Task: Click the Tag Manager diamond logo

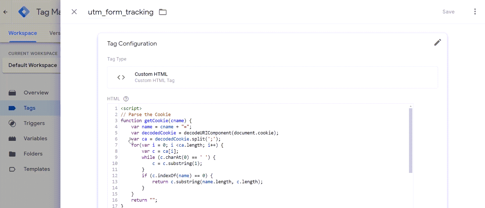Action: pos(24,12)
